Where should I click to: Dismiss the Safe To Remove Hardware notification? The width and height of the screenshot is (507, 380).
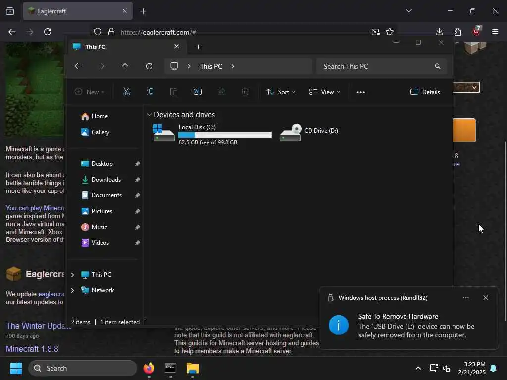point(485,298)
